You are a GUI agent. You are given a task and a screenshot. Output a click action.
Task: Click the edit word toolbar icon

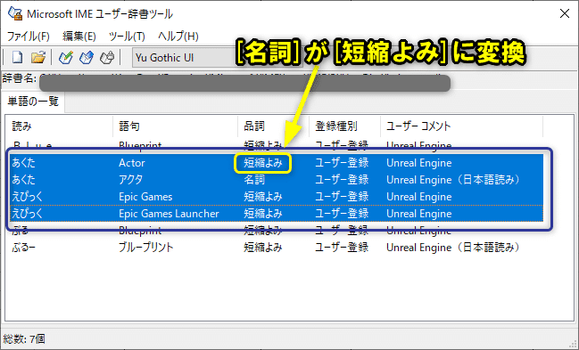[x=87, y=57]
